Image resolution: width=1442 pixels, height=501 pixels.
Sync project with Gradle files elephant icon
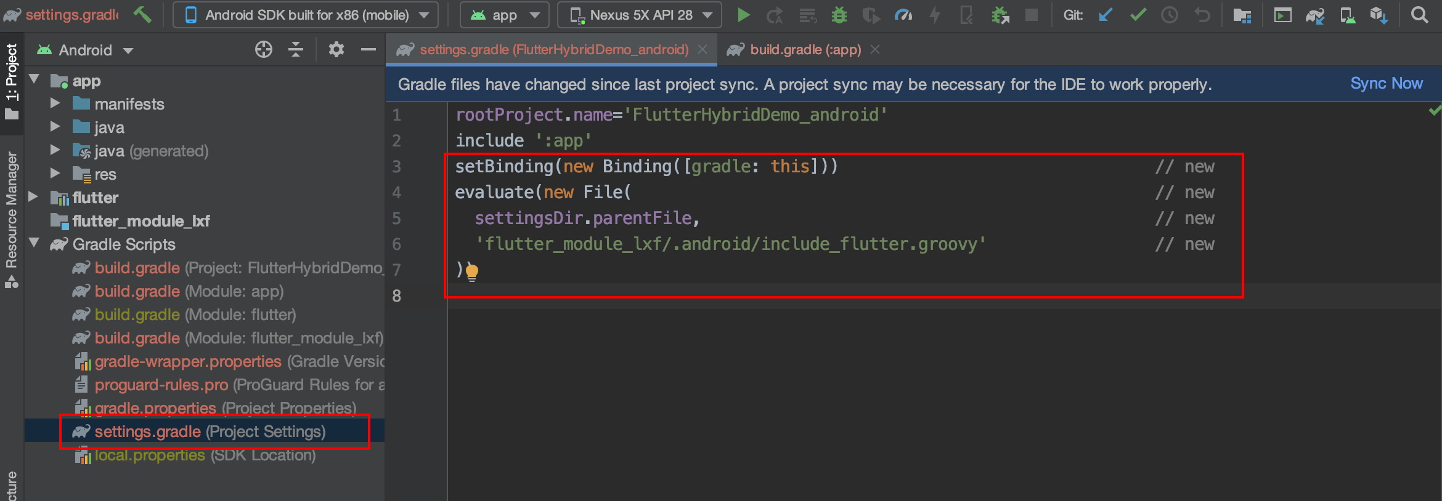(1314, 15)
